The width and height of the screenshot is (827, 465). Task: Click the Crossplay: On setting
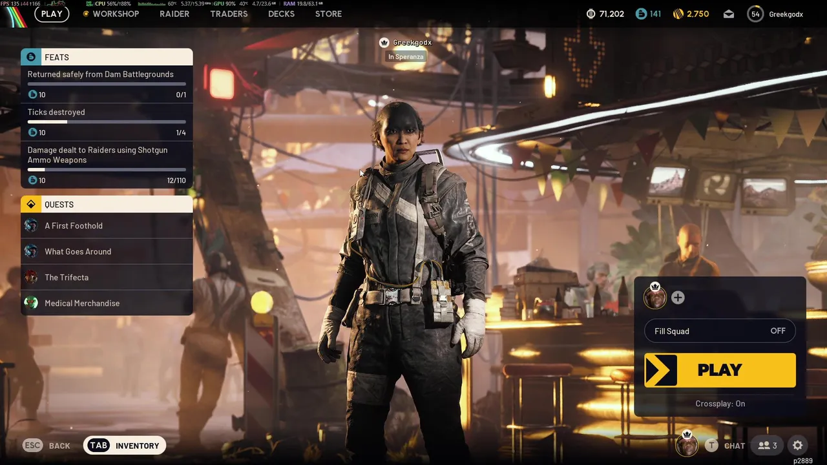click(x=720, y=404)
